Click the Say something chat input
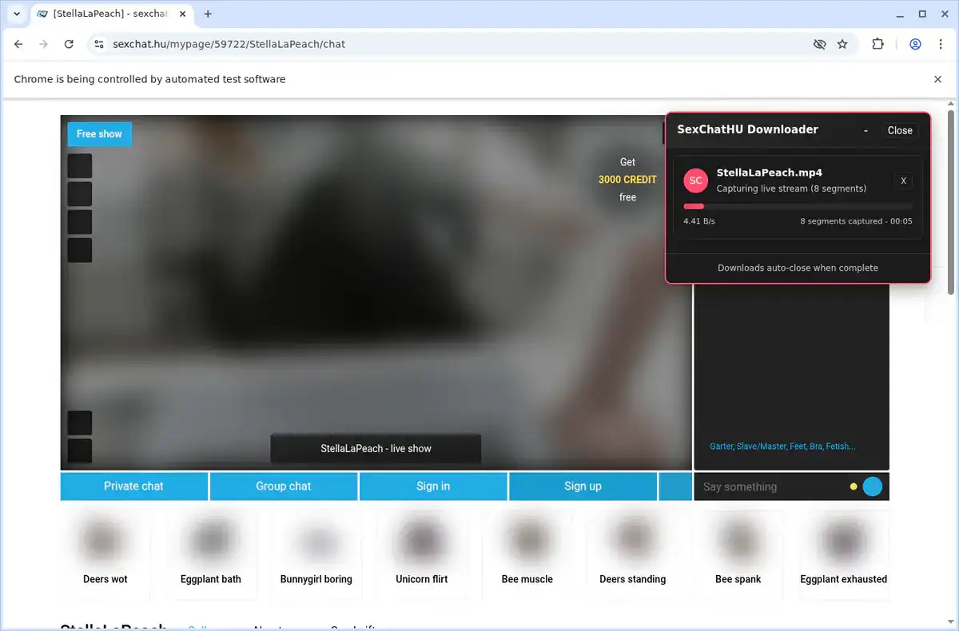 (771, 486)
